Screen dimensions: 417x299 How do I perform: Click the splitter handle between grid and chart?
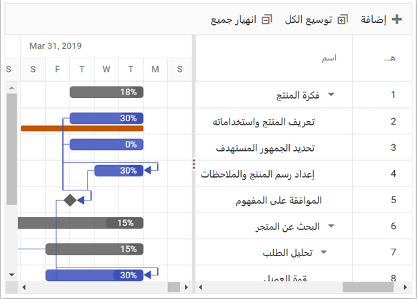click(x=193, y=164)
